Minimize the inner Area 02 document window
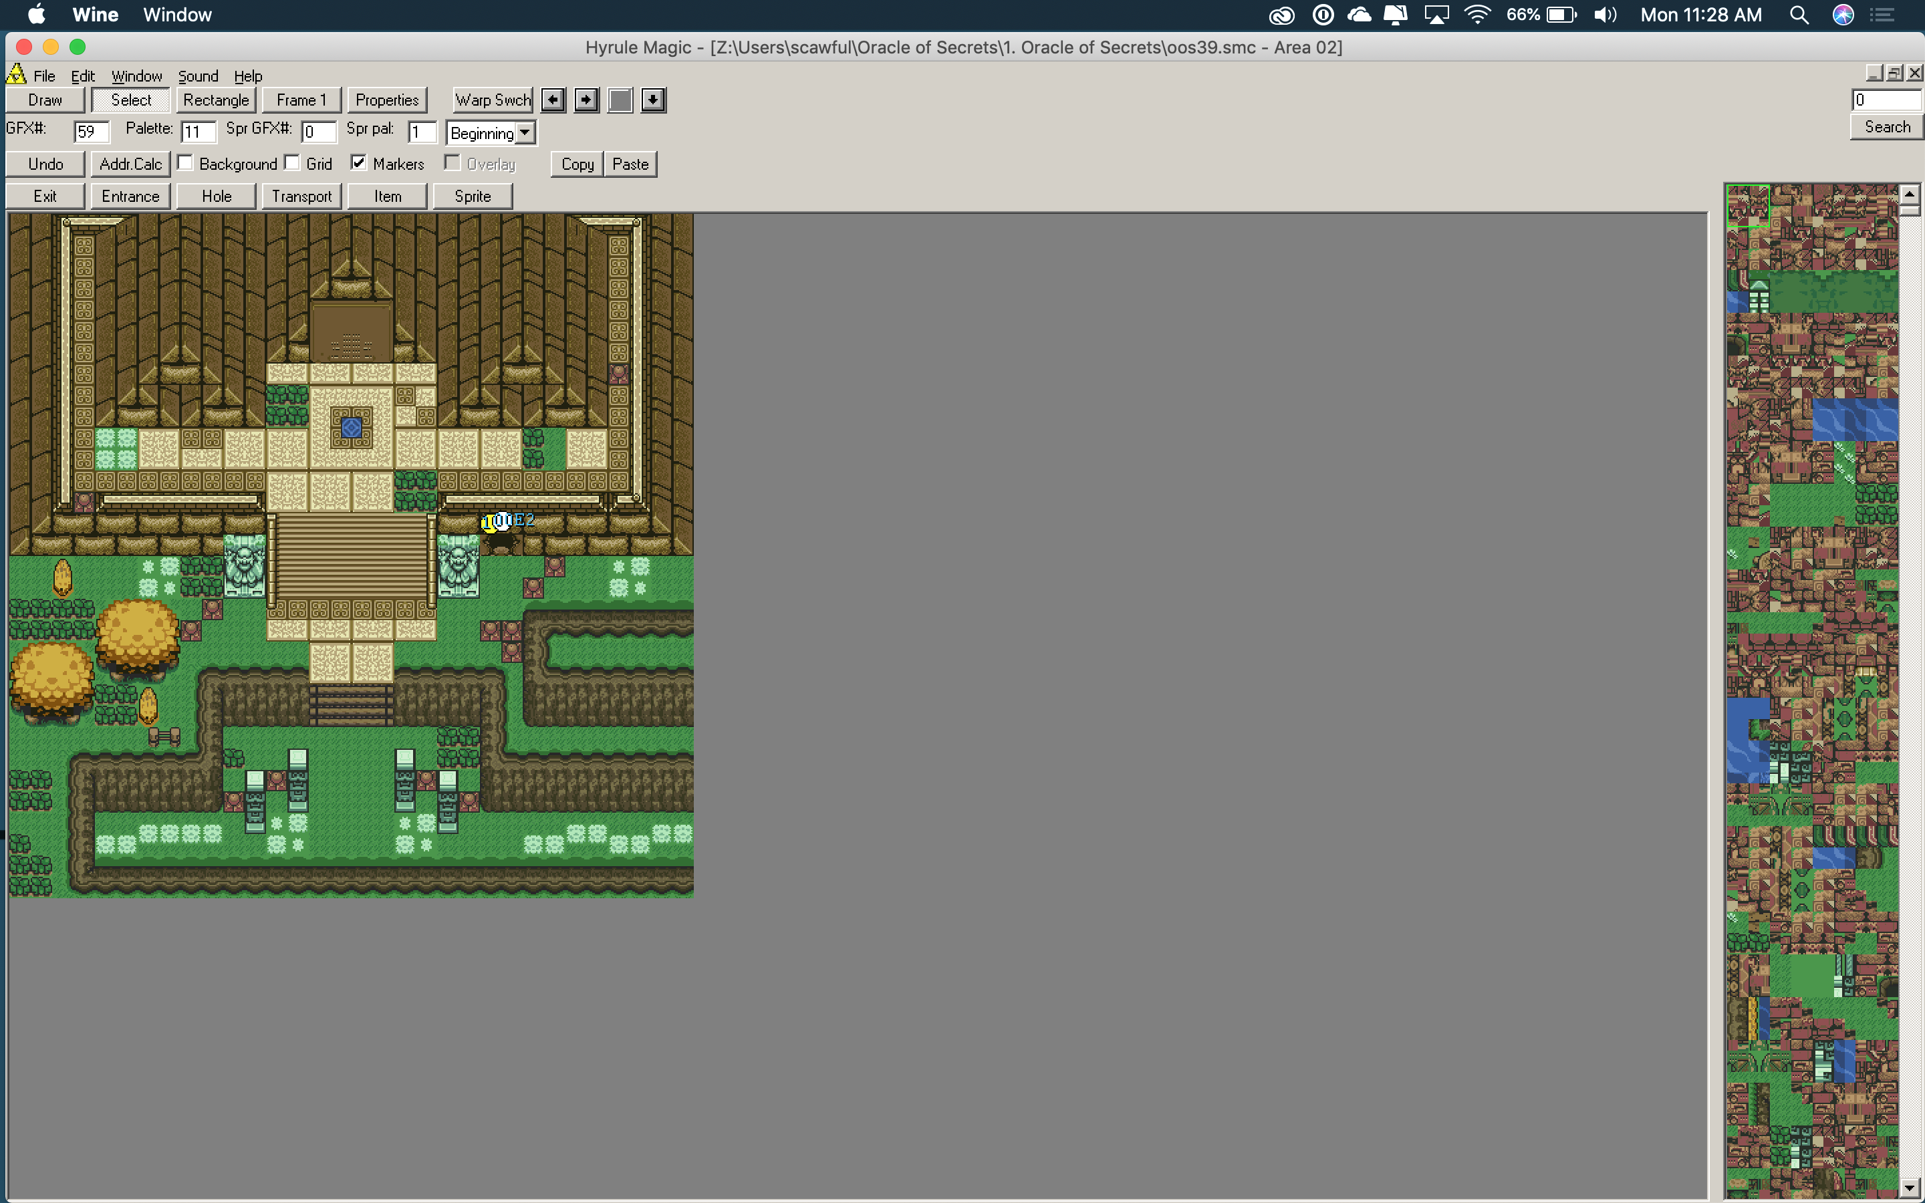Screen dimensions: 1925x1203 click(1875, 74)
